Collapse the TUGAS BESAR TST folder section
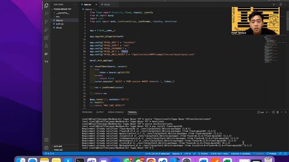Viewport: 289px width, 162px height. click(62, 9)
